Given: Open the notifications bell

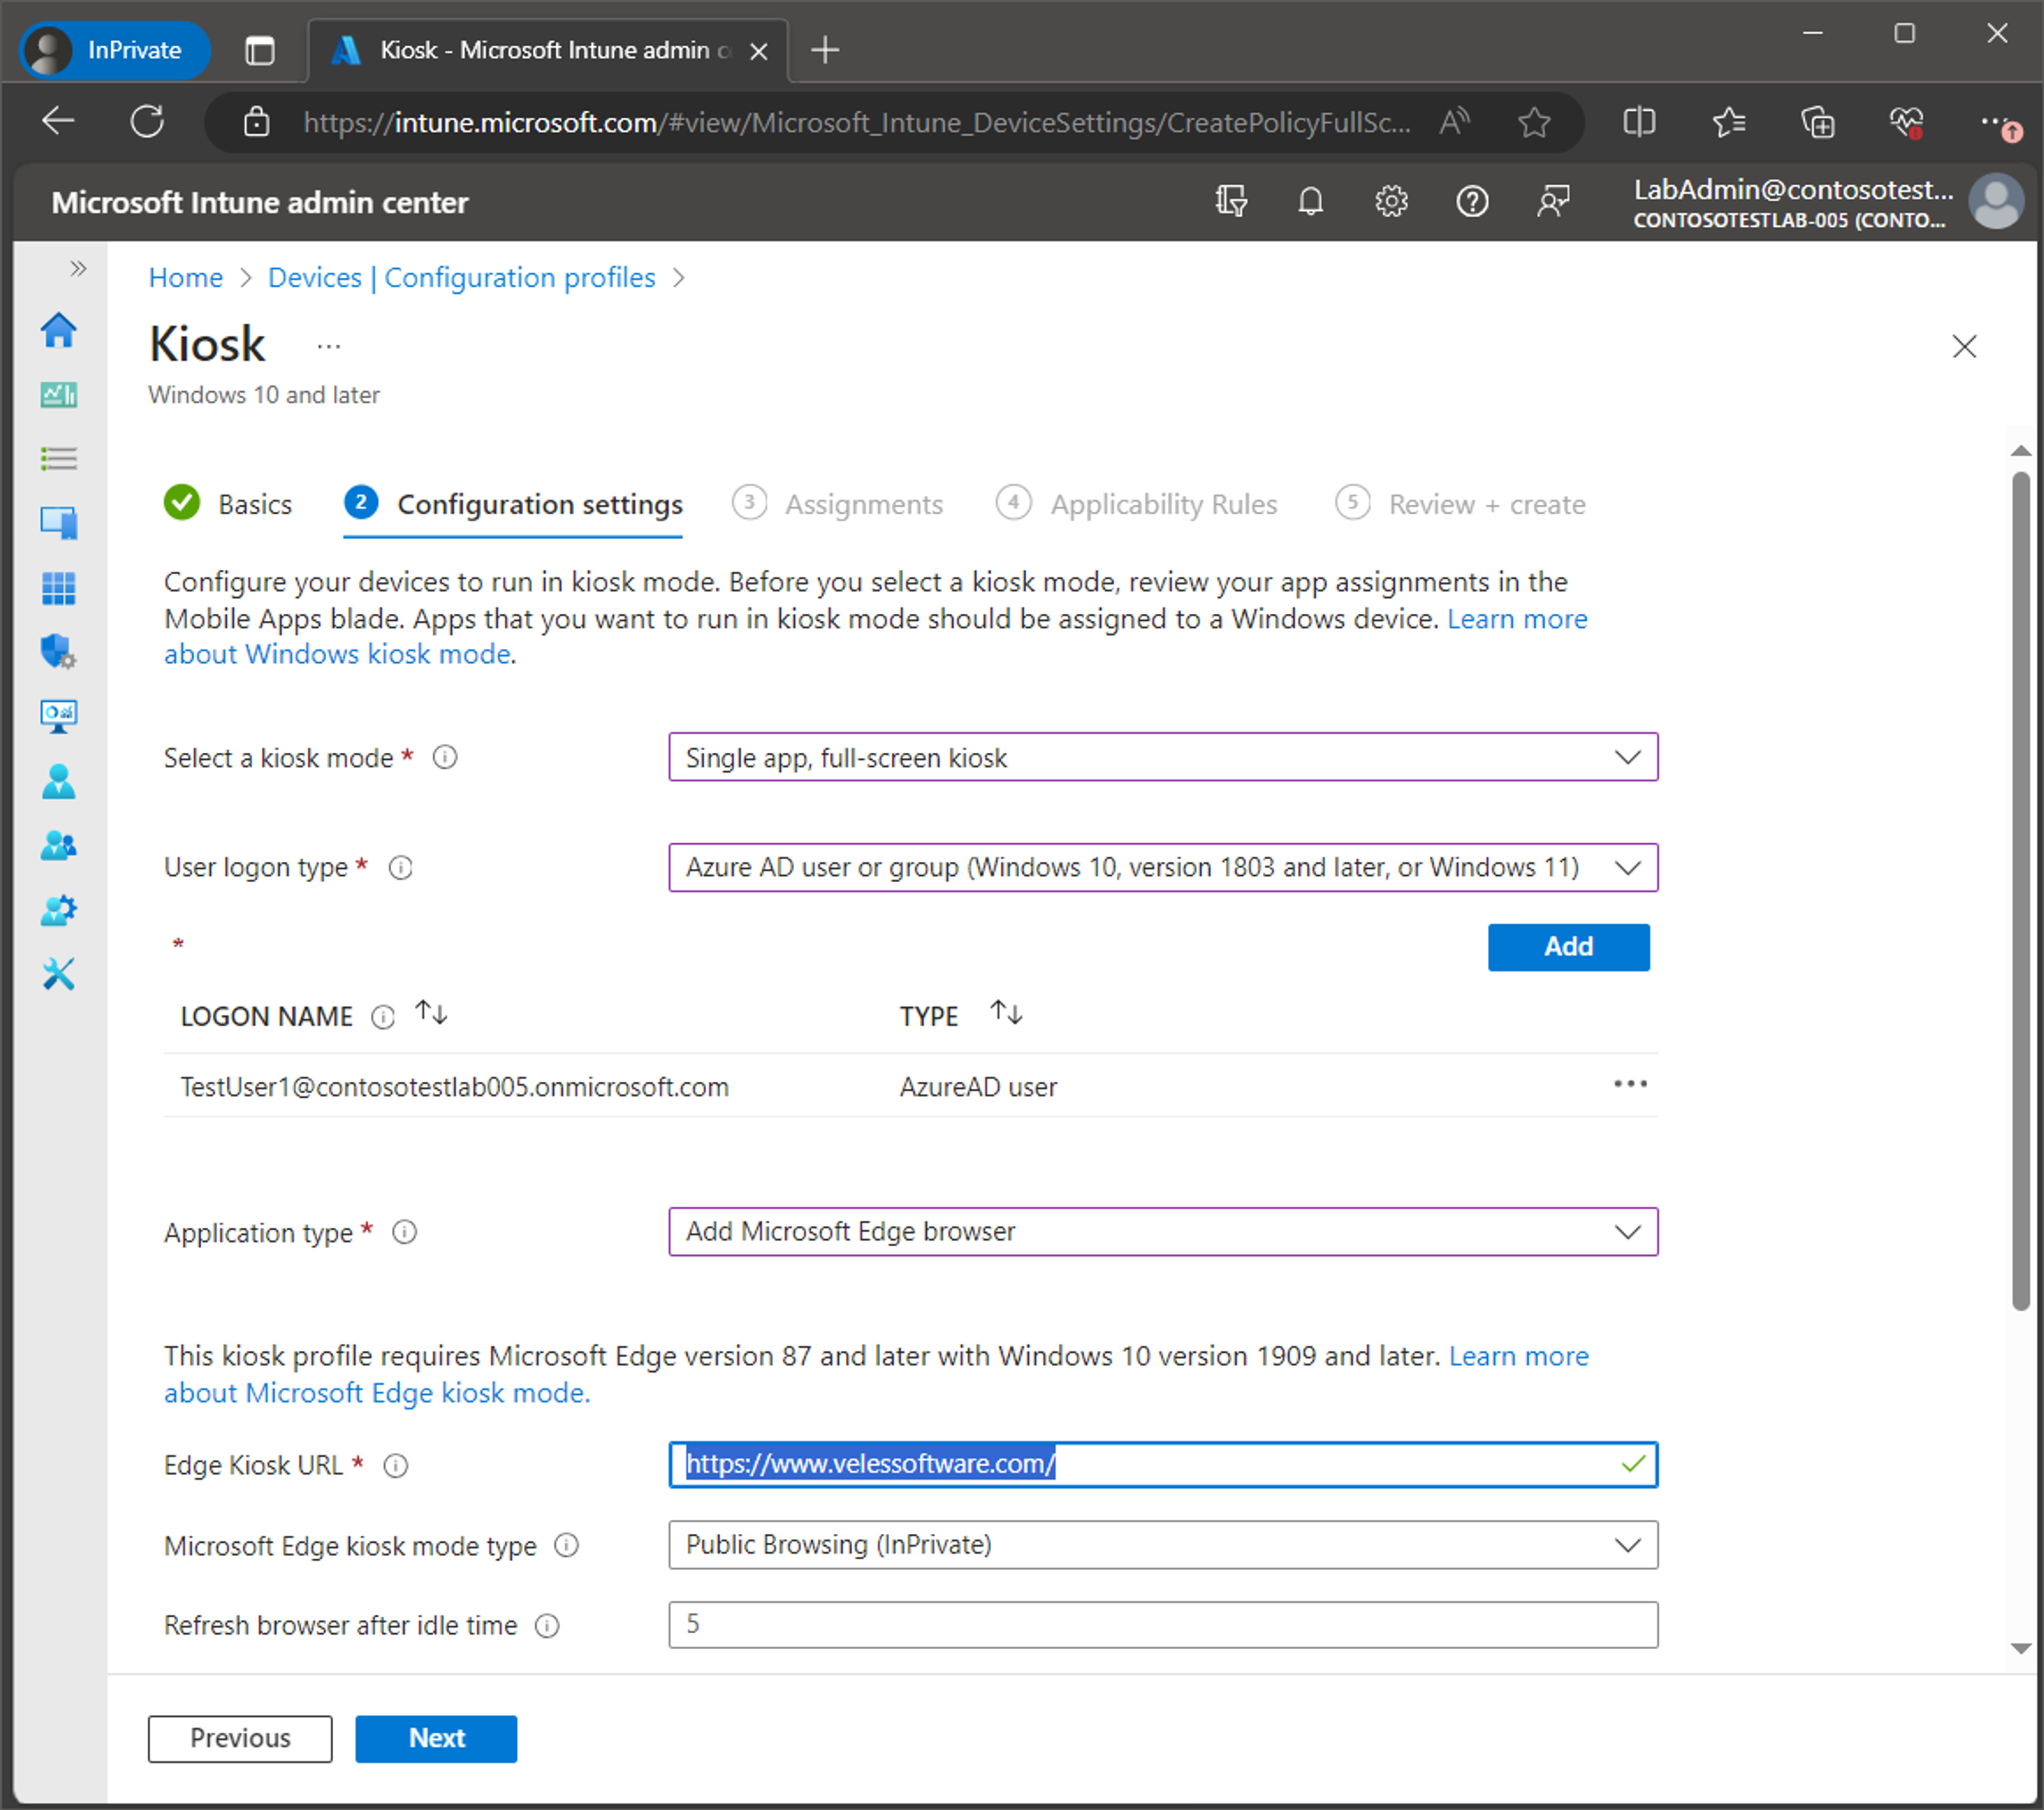Looking at the screenshot, I should tap(1310, 202).
